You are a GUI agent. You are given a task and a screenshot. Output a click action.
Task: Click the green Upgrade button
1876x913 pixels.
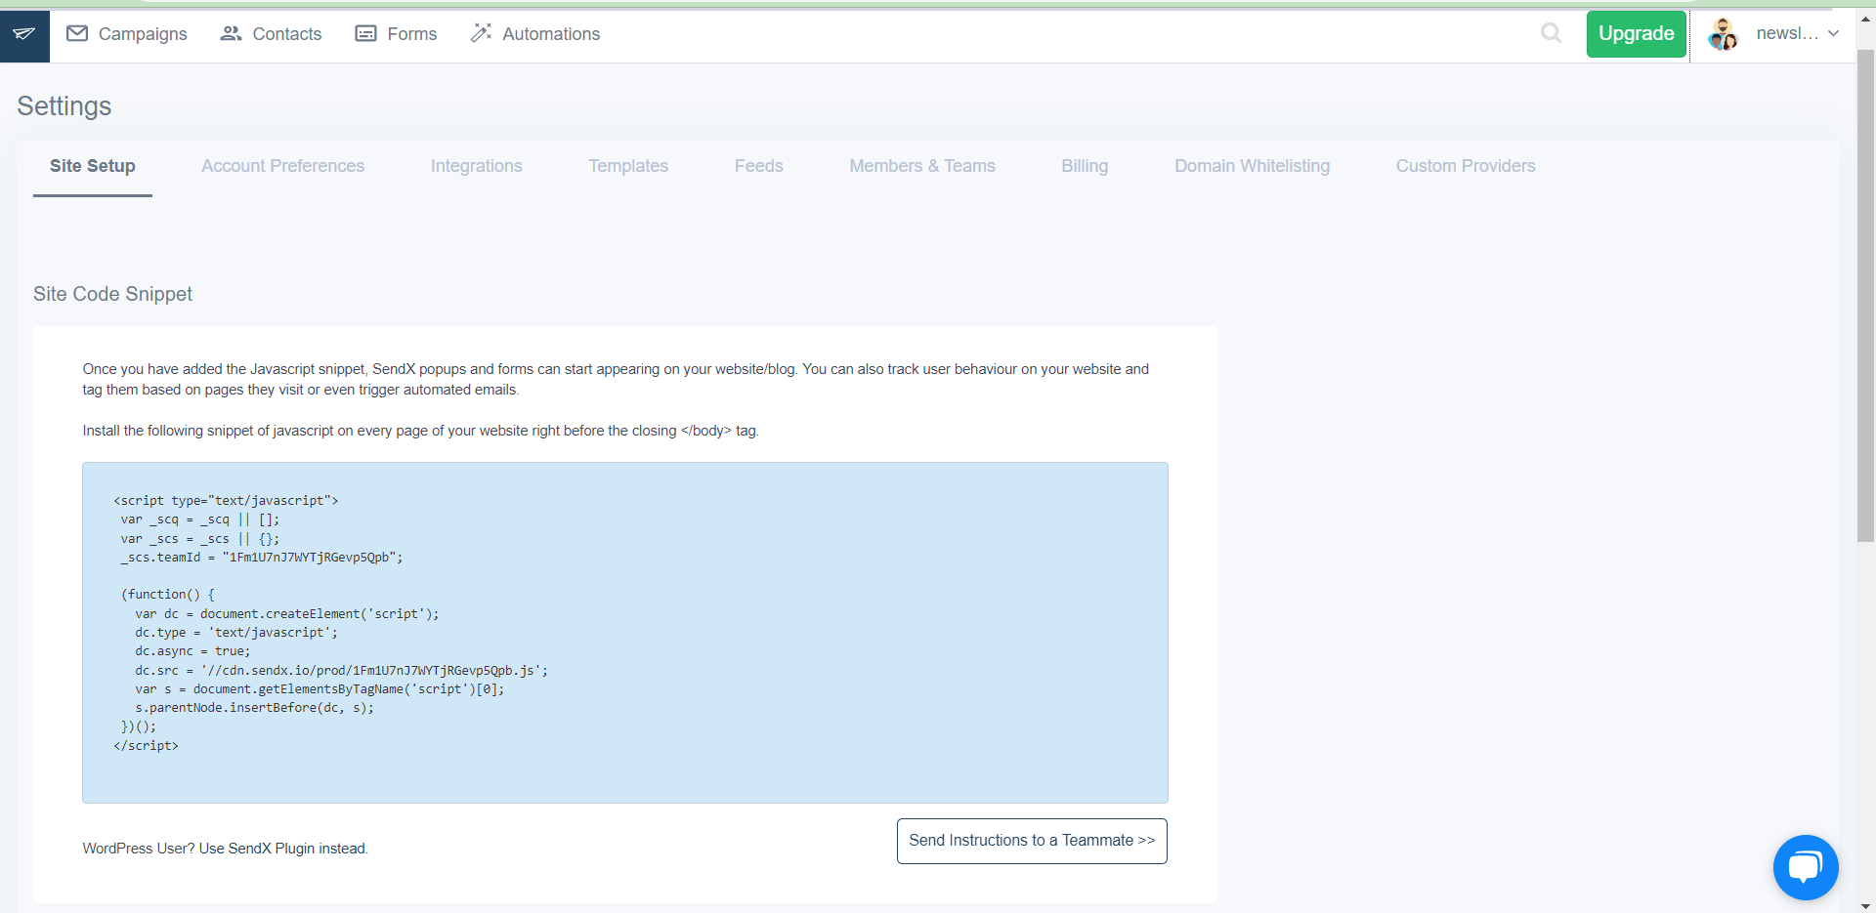tap(1637, 34)
